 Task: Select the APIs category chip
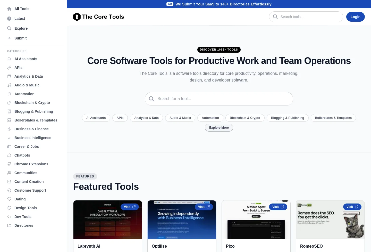pos(120,118)
